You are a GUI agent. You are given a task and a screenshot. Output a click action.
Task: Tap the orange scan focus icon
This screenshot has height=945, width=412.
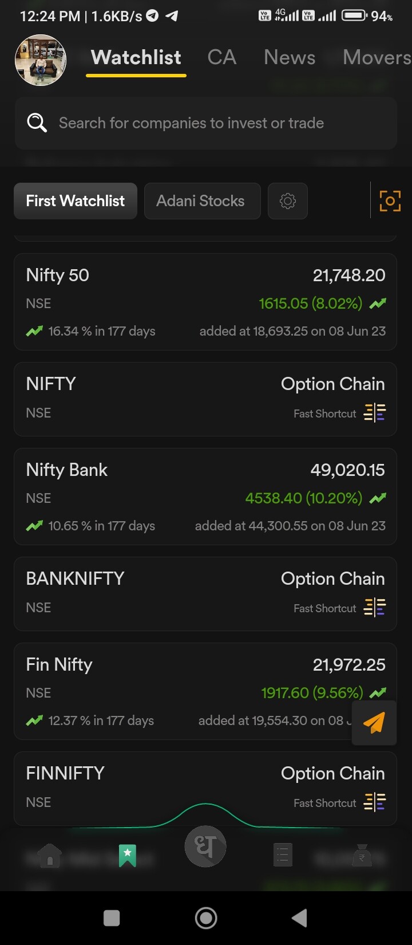coord(390,201)
